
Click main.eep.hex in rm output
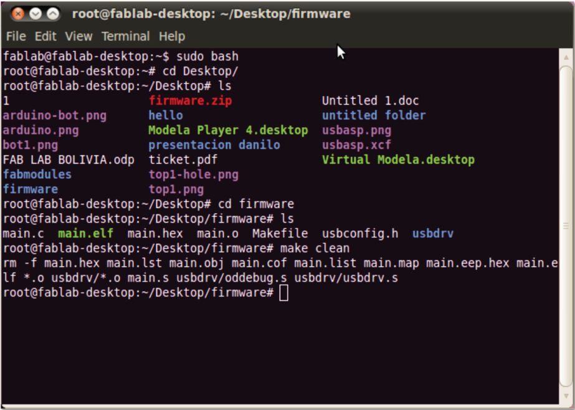pyautogui.click(x=468, y=264)
